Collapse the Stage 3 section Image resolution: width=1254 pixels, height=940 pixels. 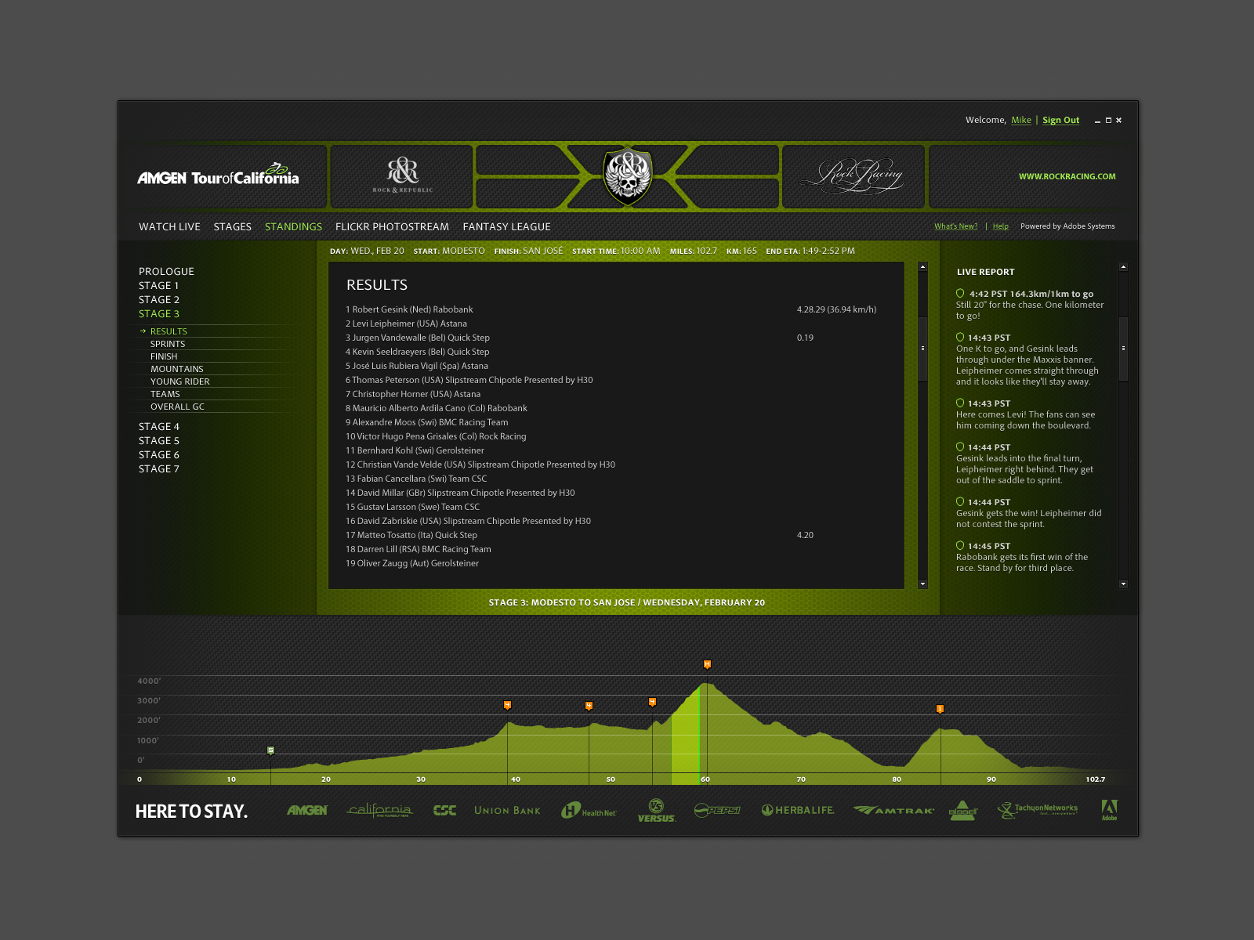[x=159, y=313]
